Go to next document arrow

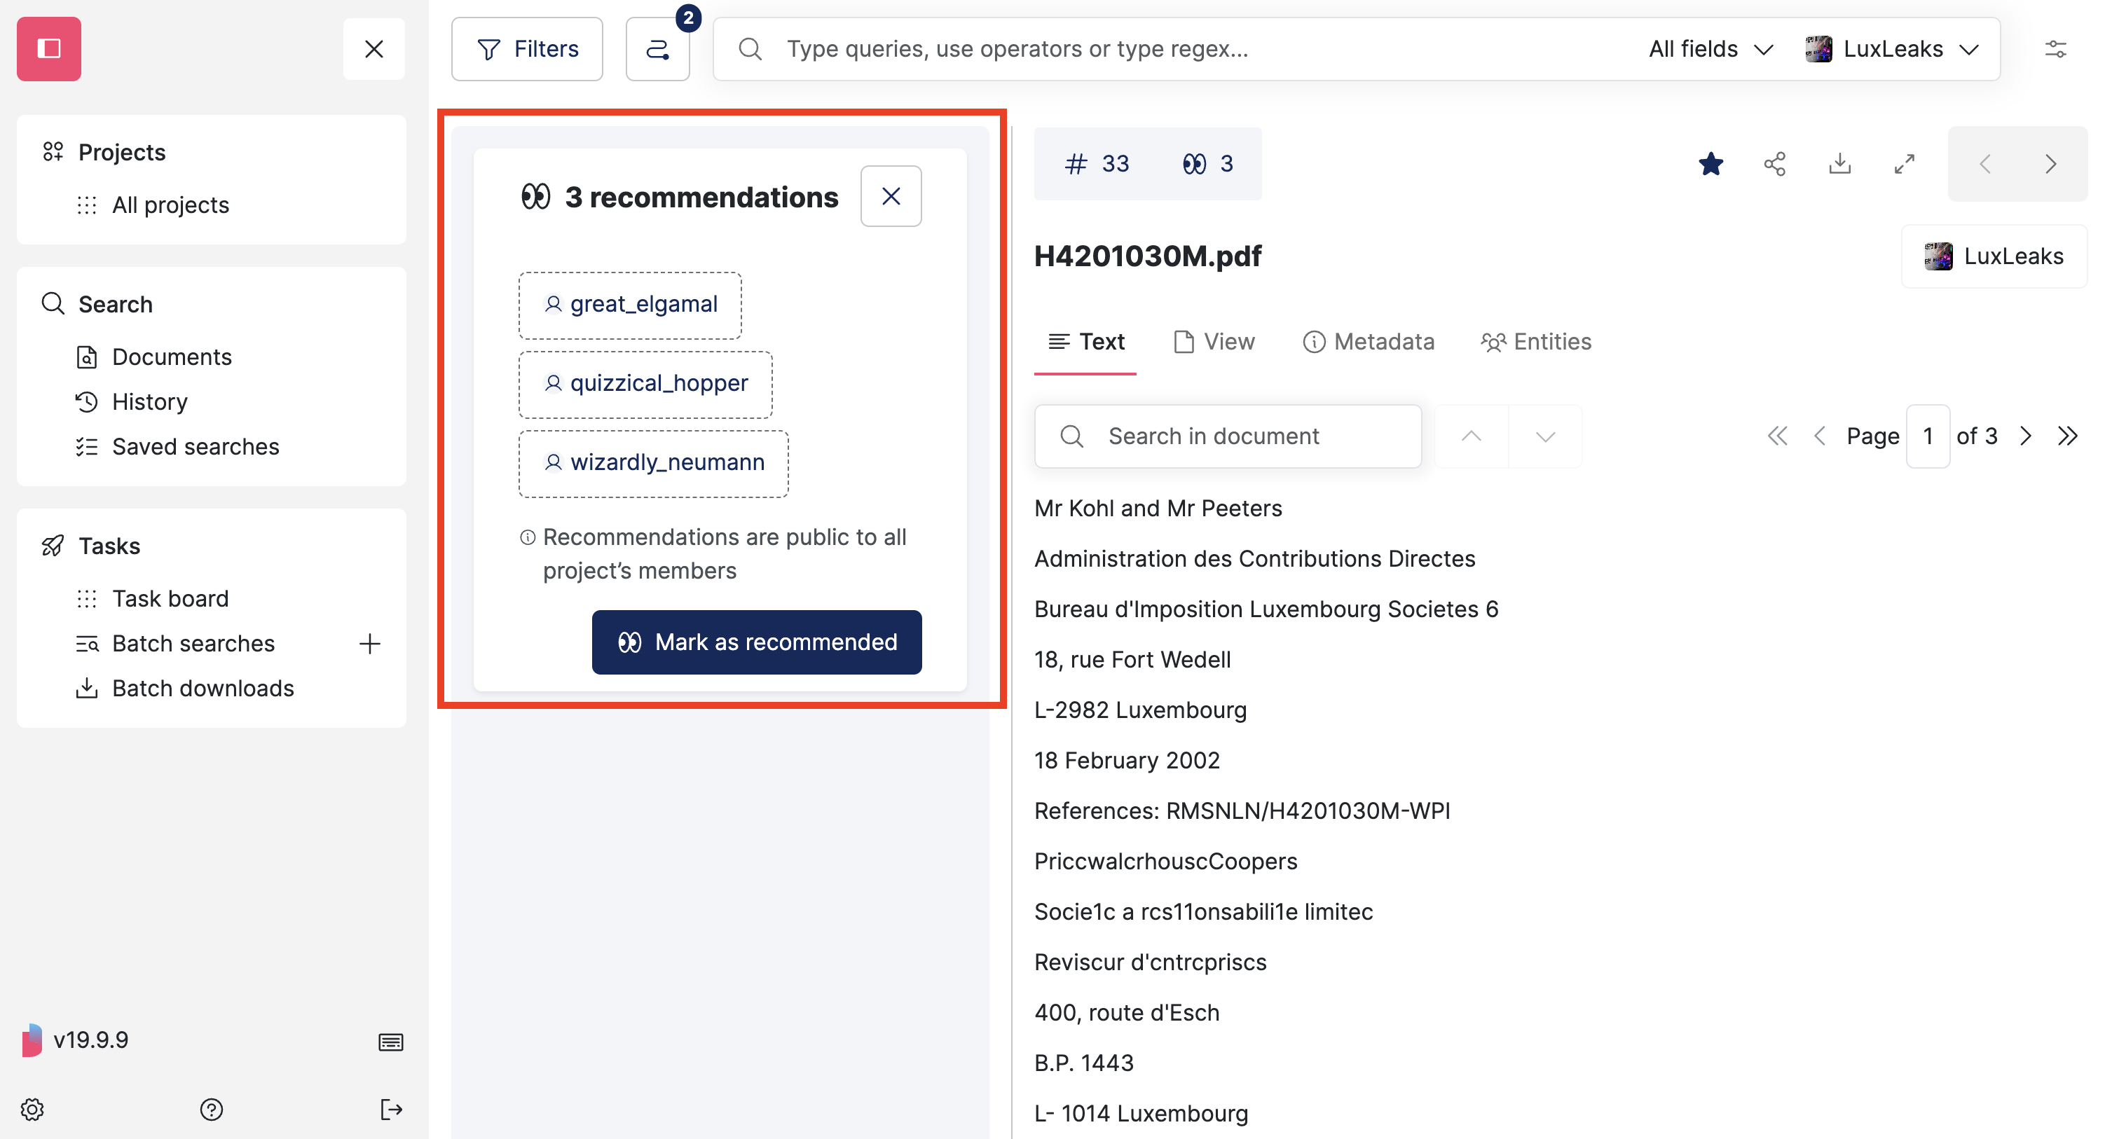coord(2050,163)
